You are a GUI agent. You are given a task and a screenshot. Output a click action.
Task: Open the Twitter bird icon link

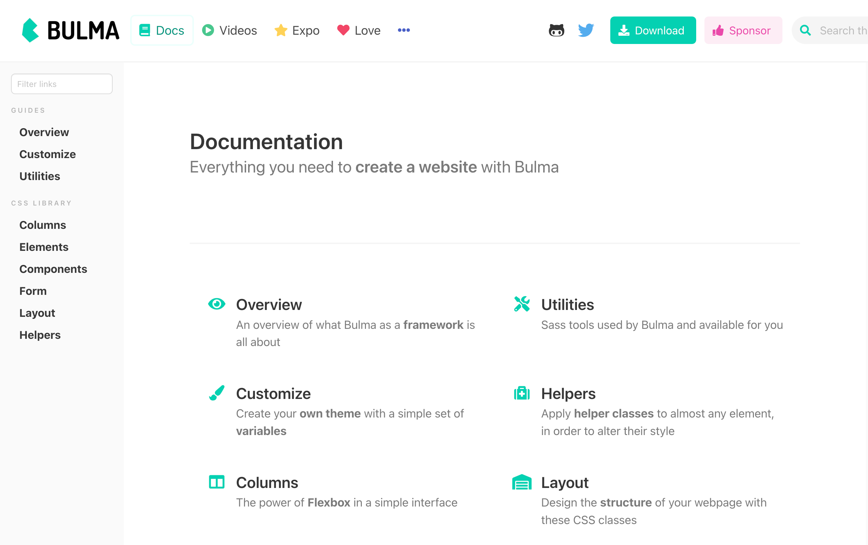click(x=586, y=30)
